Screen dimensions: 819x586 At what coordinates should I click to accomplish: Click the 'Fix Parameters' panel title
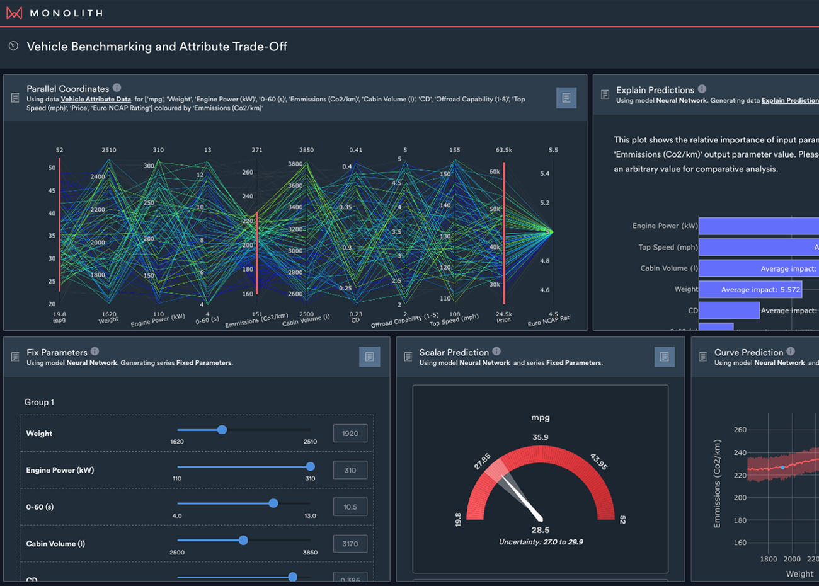(x=57, y=352)
